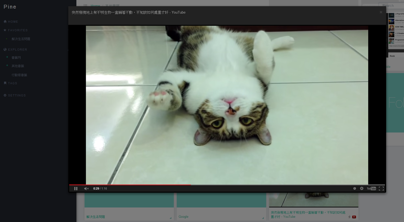The height and width of the screenshot is (222, 404).
Task: Click the Pine logo text
Action: (x=10, y=7)
